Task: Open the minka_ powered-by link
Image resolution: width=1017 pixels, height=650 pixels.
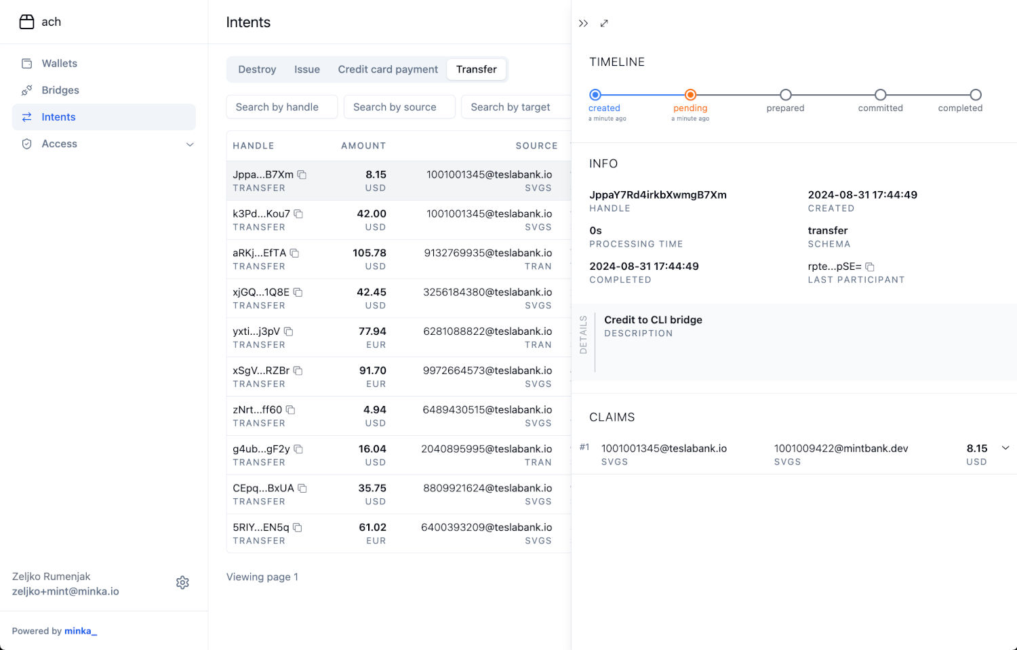Action: 80,631
